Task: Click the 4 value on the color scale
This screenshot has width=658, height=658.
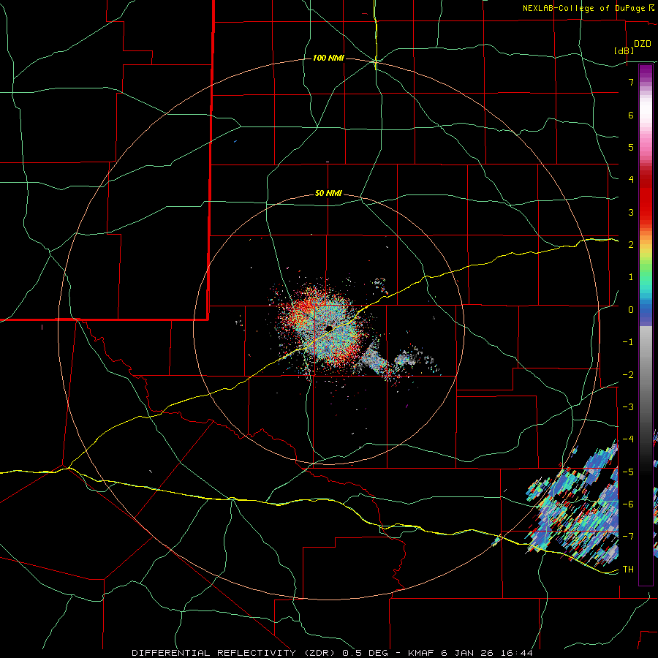Action: pyautogui.click(x=631, y=180)
